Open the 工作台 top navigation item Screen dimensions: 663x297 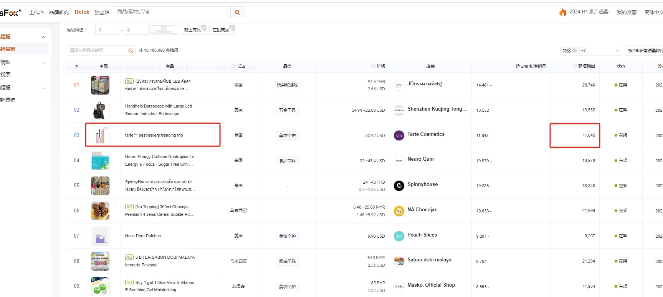[x=36, y=12]
